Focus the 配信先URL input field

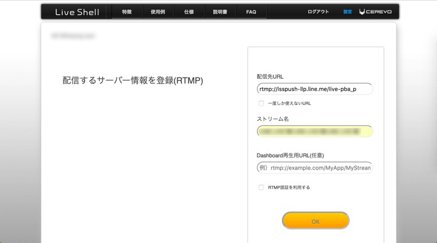point(315,89)
